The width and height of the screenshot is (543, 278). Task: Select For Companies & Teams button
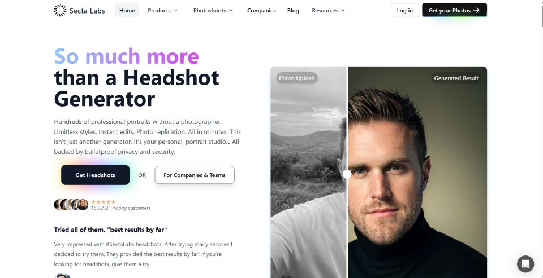[195, 175]
